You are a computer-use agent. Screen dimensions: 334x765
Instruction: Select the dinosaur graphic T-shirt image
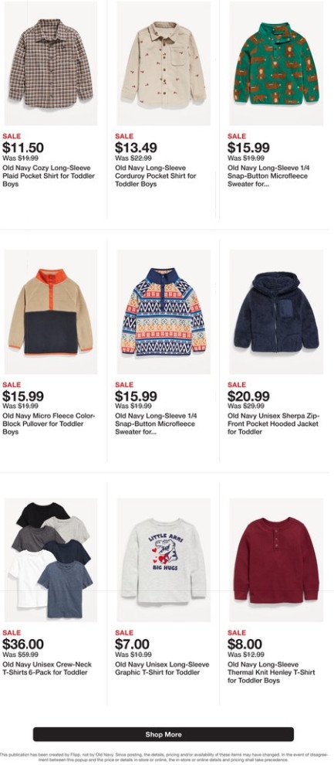click(164, 559)
